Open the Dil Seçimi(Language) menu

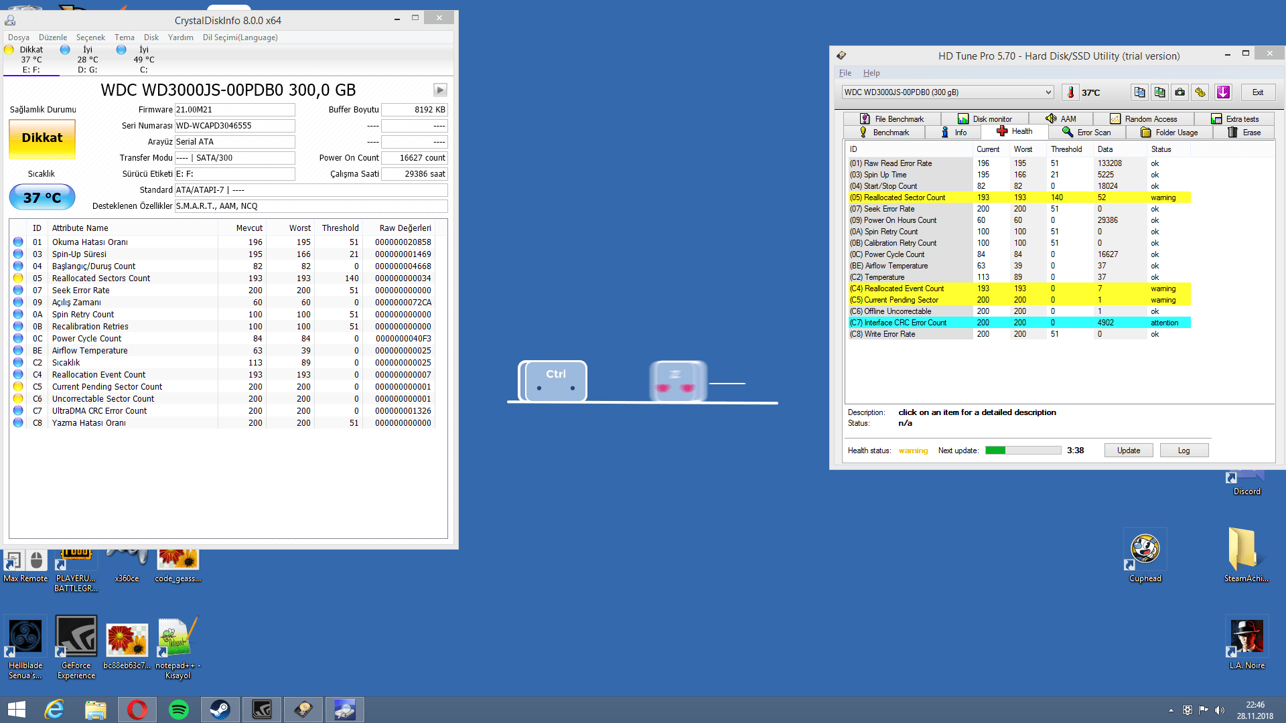[240, 37]
